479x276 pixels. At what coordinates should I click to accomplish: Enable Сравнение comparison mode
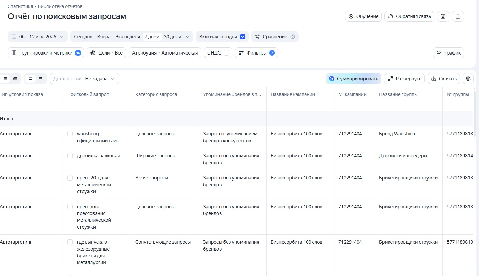[275, 37]
